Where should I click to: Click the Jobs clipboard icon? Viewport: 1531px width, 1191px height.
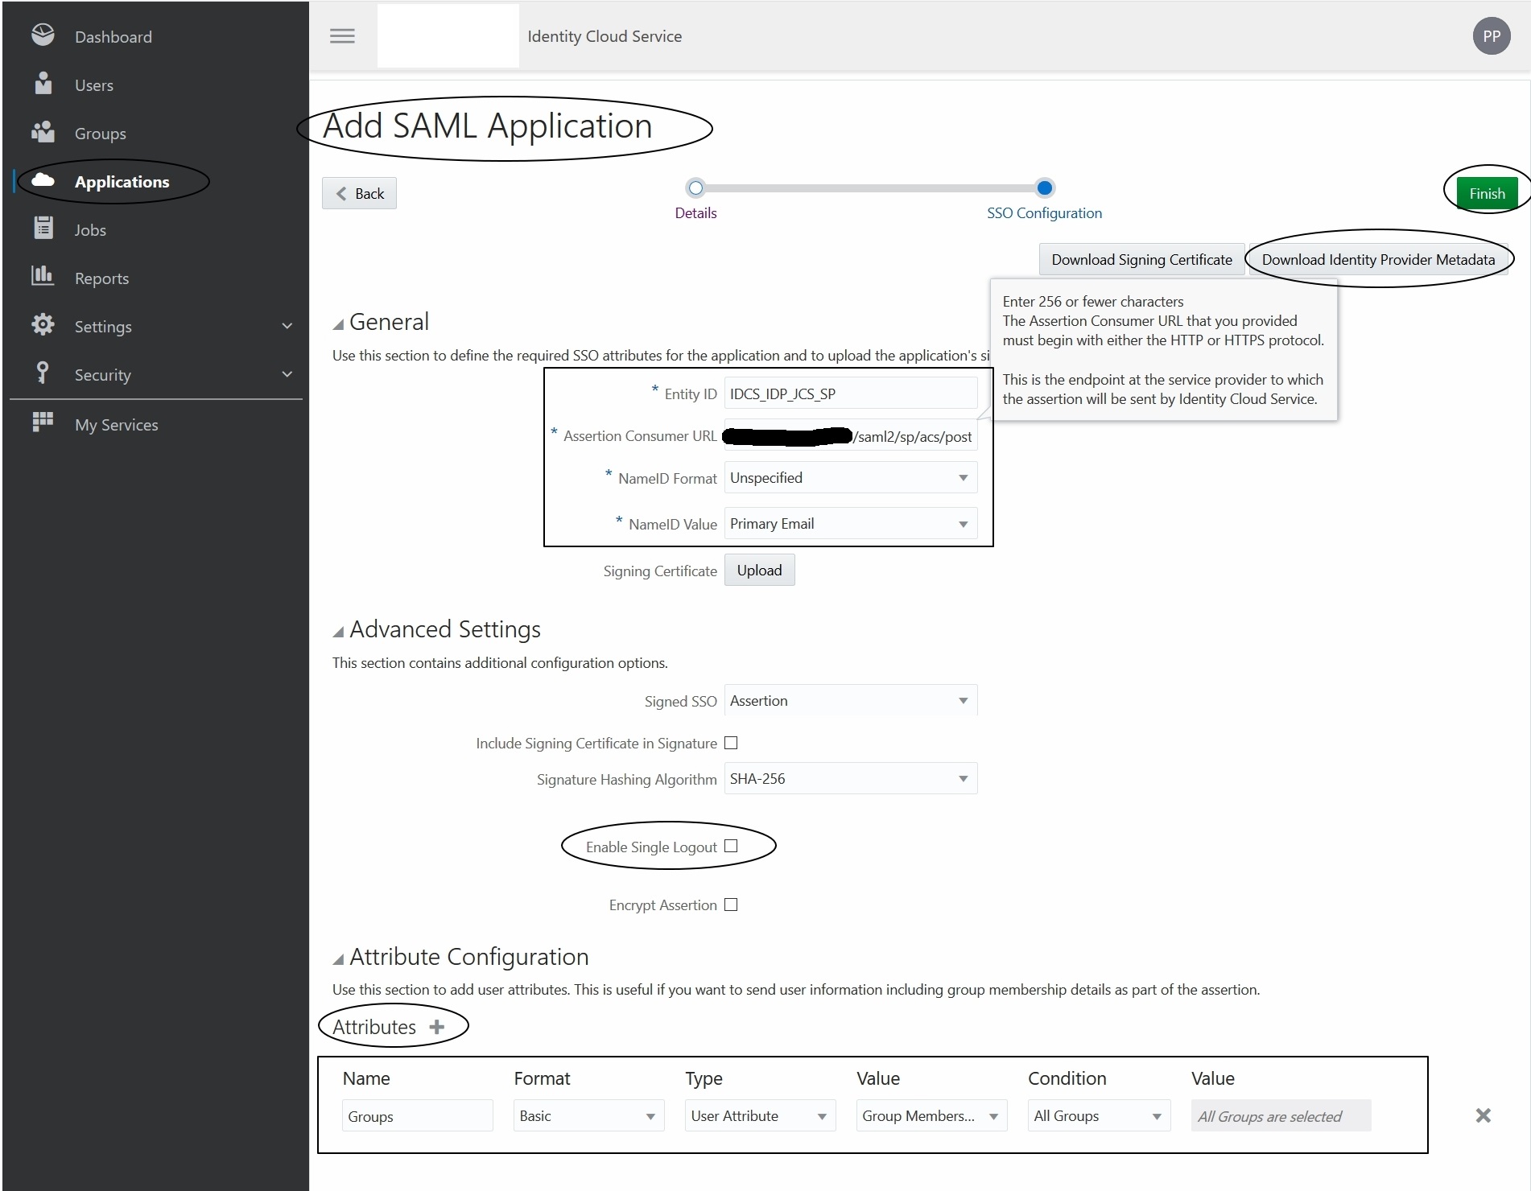43,228
